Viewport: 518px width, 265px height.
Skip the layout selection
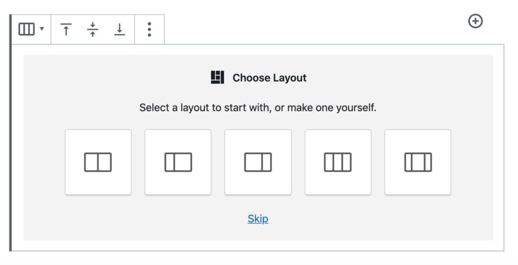coord(258,219)
